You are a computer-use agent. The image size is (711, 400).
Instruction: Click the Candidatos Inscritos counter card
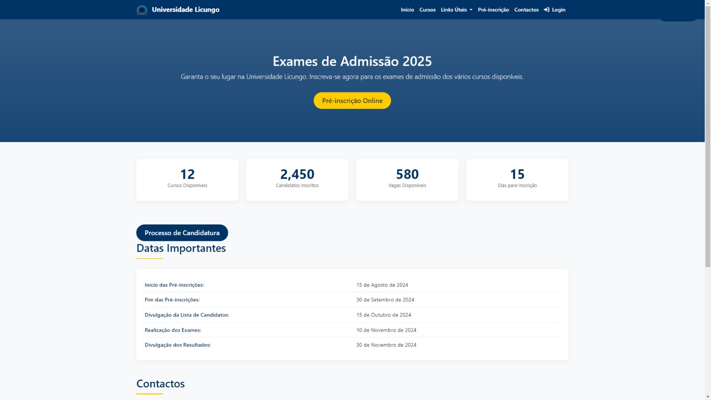pyautogui.click(x=297, y=179)
